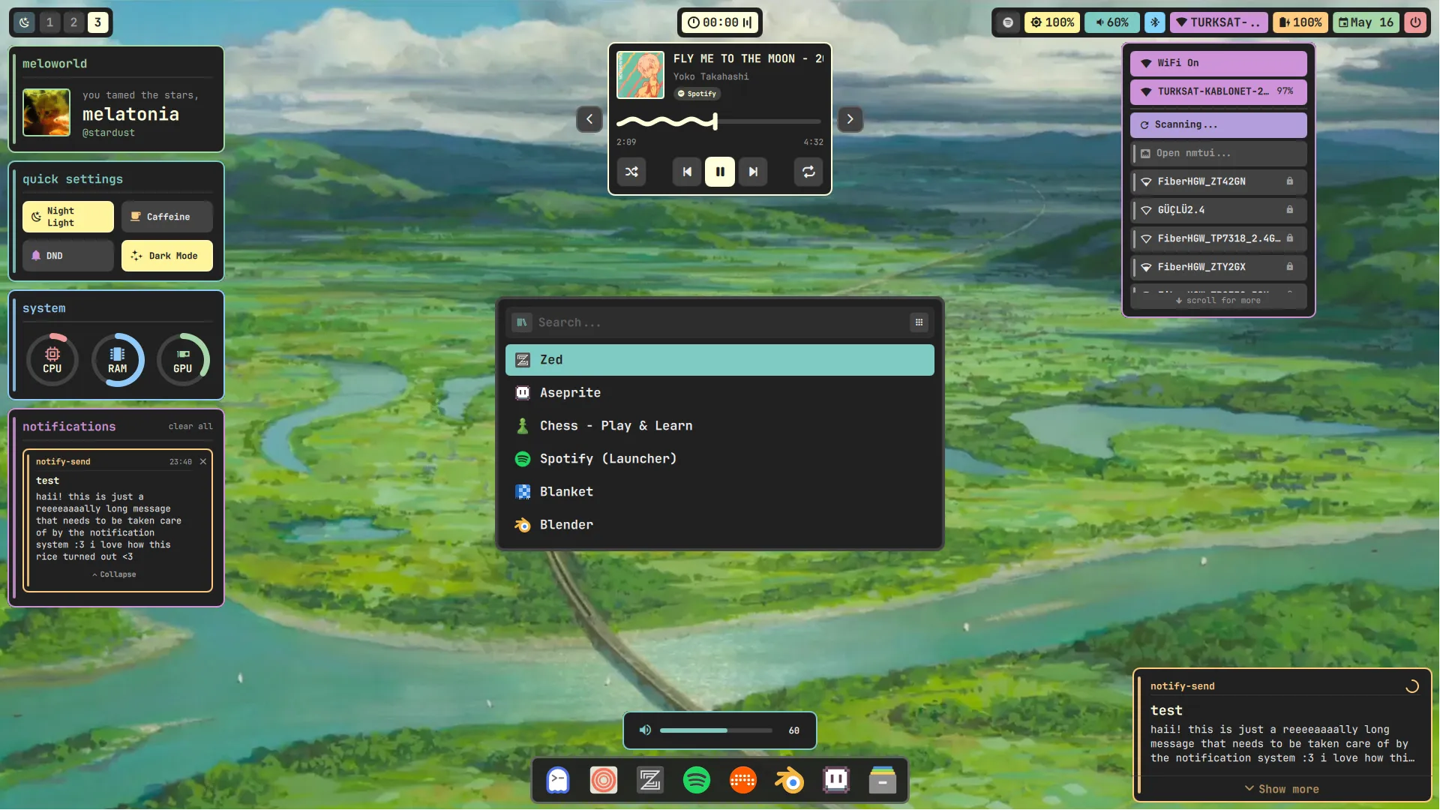The image size is (1440, 810).
Task: Connect to FiberHGW_ZTY2GX network
Action: [1219, 267]
